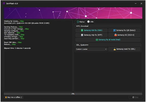Screen dimensions: 146x102
Task: Switch to the Flasher tab
Action: click(80, 22)
